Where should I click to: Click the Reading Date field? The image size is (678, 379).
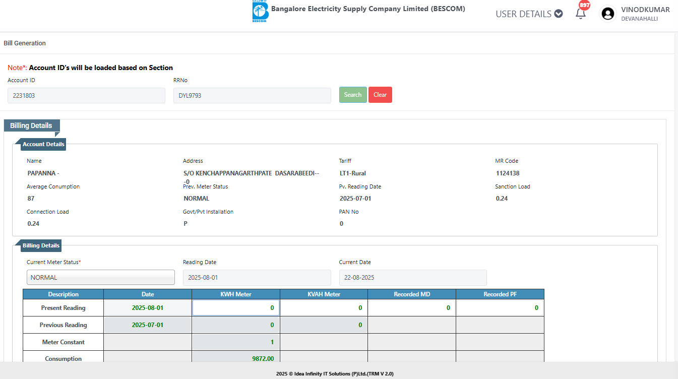click(x=257, y=278)
